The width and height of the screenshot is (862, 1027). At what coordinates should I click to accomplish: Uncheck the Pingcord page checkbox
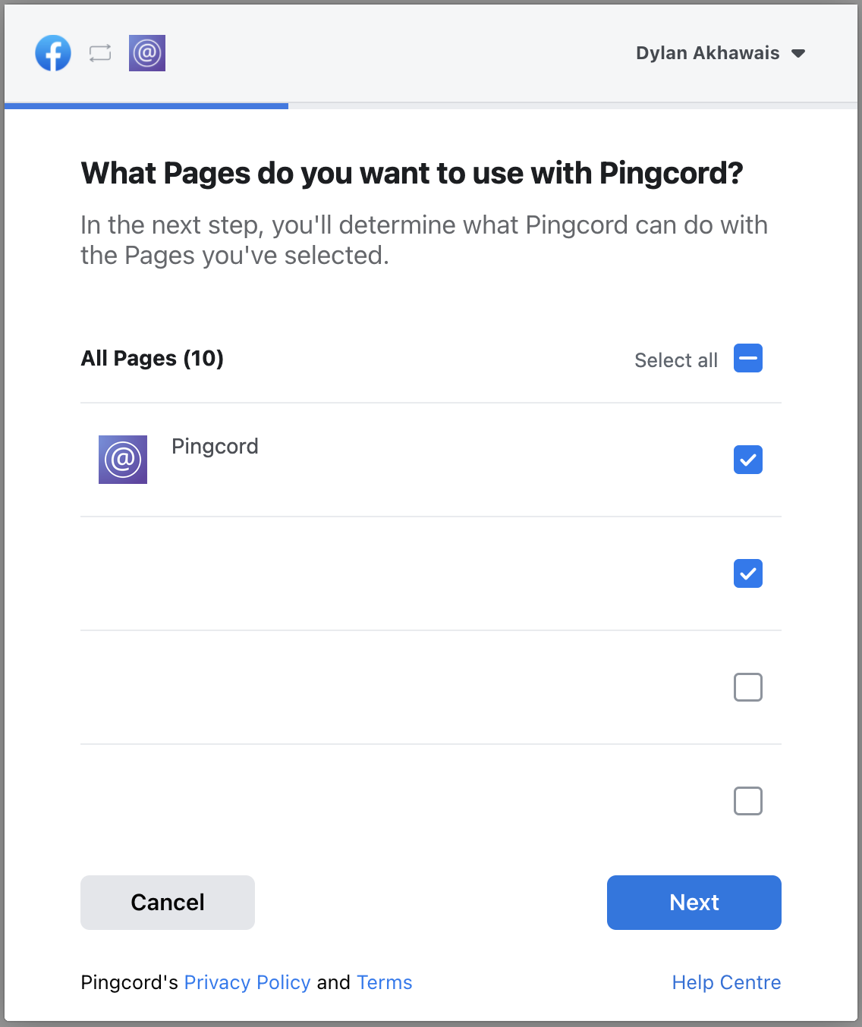click(x=748, y=460)
